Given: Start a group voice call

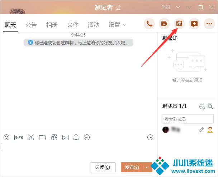Looking at the screenshot, I should (x=149, y=24).
